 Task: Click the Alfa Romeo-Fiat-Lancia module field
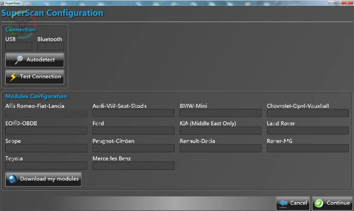click(x=46, y=113)
